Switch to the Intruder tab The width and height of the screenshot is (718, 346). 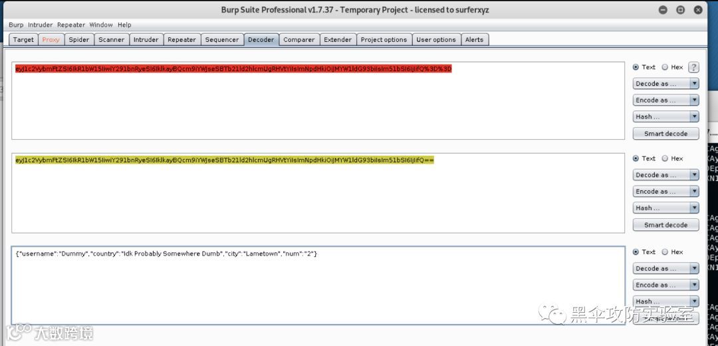click(x=146, y=39)
